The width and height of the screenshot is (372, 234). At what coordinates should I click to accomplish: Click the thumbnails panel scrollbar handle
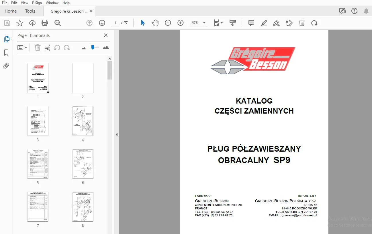point(109,70)
